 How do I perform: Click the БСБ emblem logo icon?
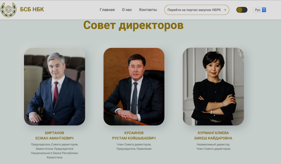(8, 10)
